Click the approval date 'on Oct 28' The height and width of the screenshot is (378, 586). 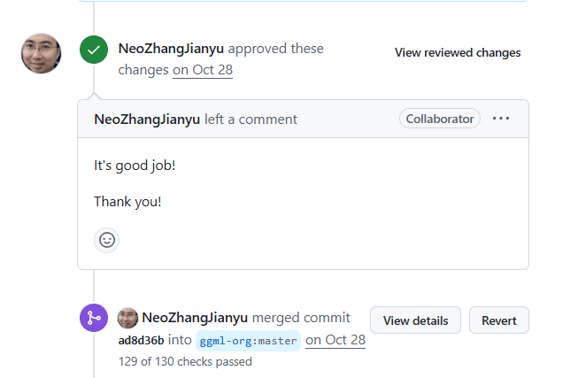coord(202,70)
